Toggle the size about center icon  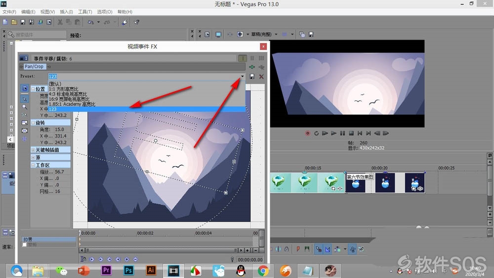(25, 131)
